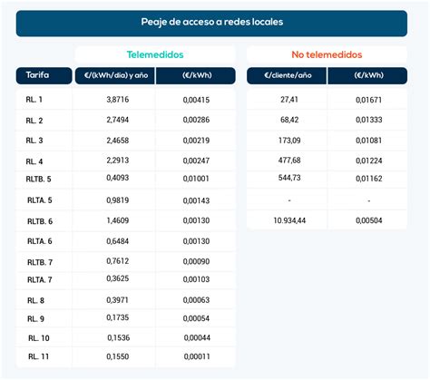
Task: Click the value '0,00054'
Action: (x=196, y=318)
